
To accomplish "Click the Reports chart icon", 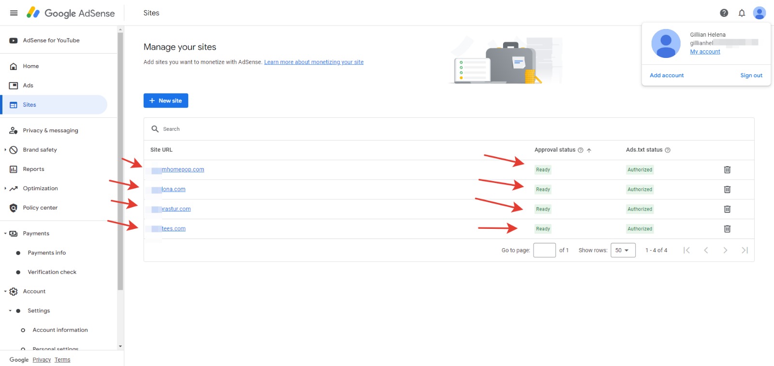I will pos(14,169).
